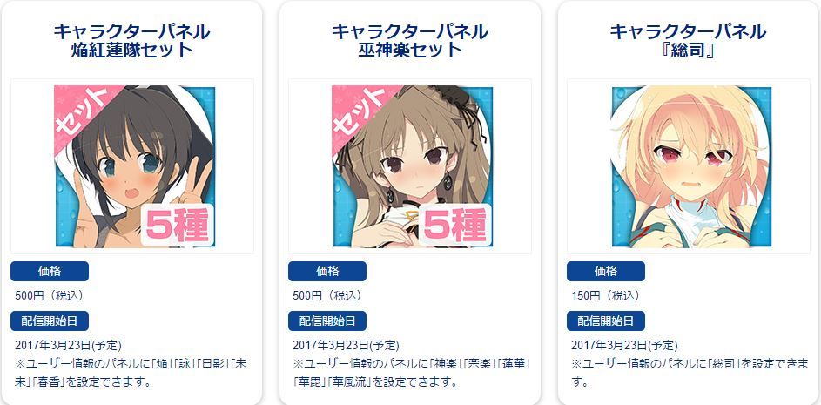Open the 巫神楽セット panel thumbnail image
This screenshot has height=405, width=821.
(x=413, y=166)
